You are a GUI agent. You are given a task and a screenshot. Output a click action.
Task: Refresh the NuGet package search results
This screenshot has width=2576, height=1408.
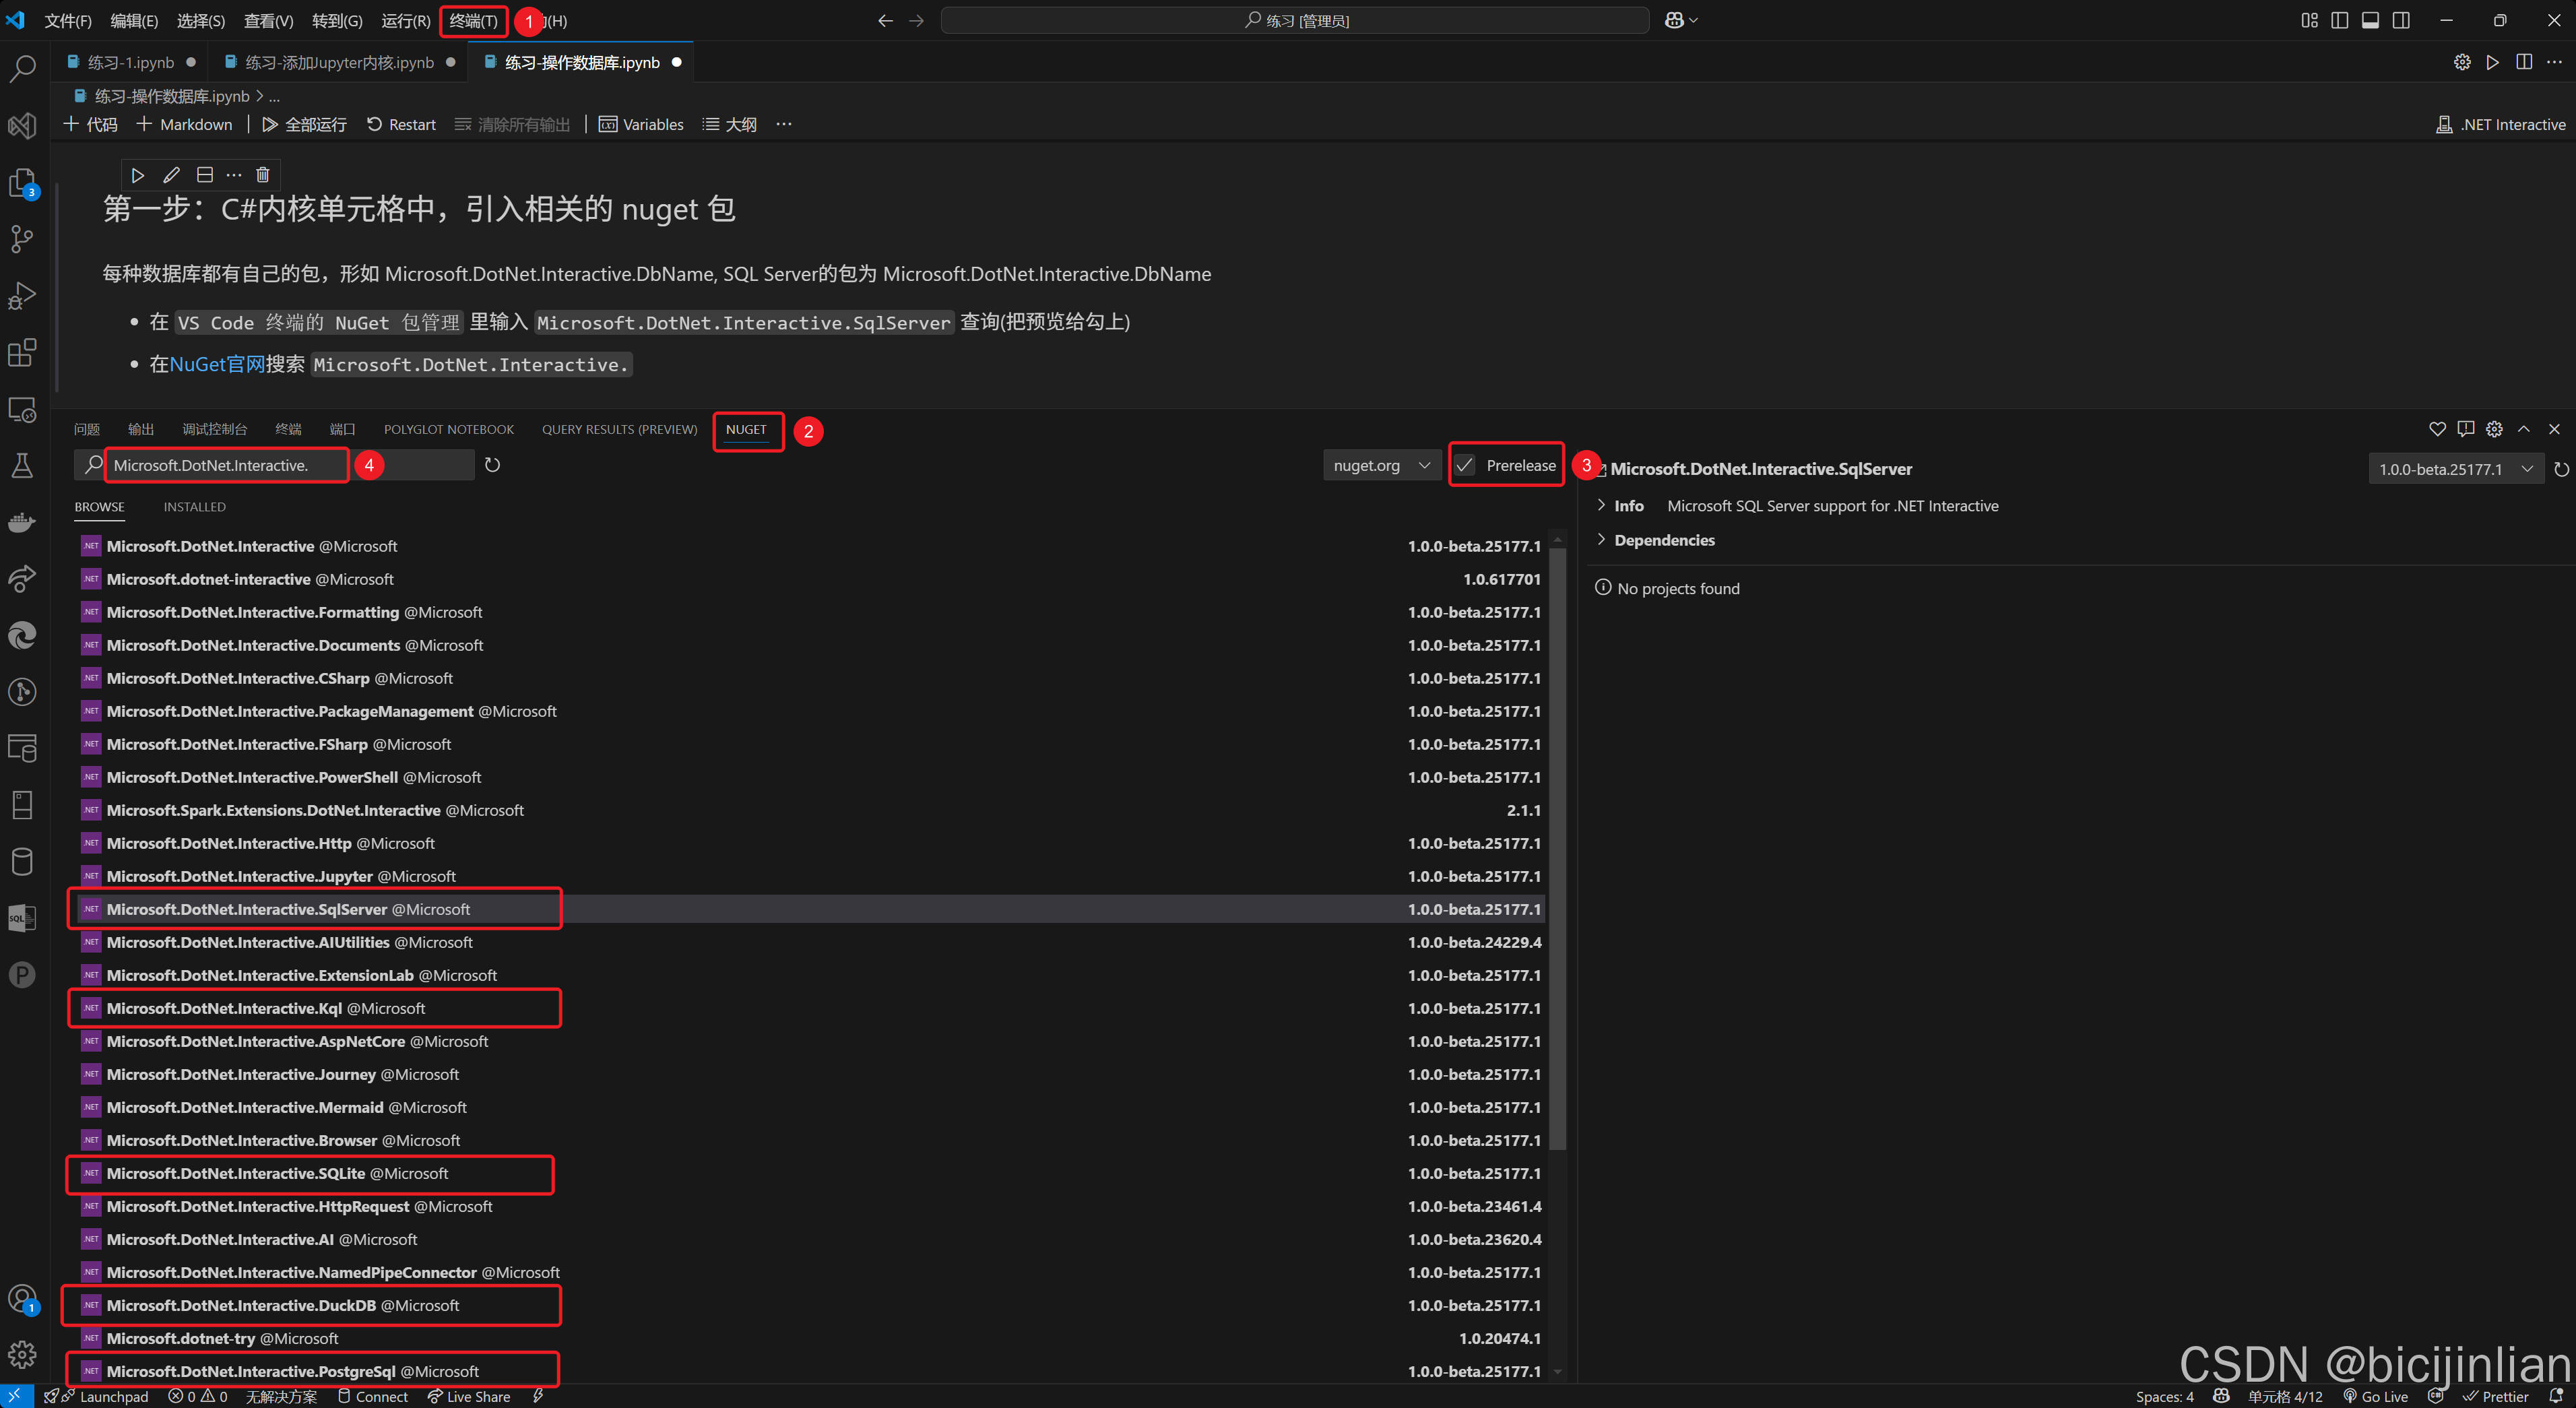tap(492, 465)
